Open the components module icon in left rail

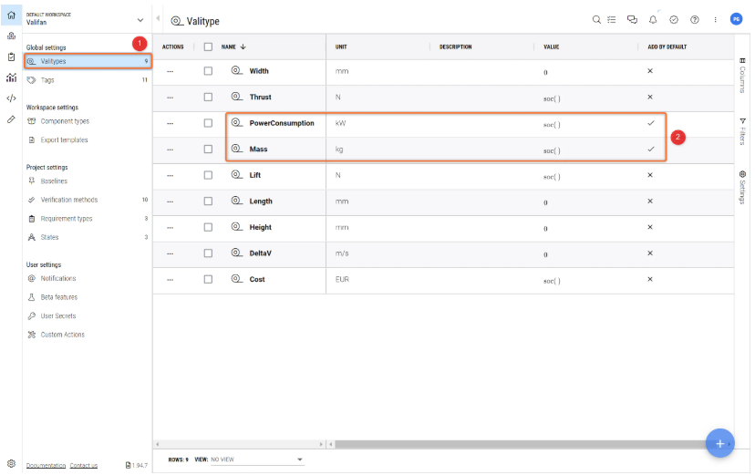point(11,36)
